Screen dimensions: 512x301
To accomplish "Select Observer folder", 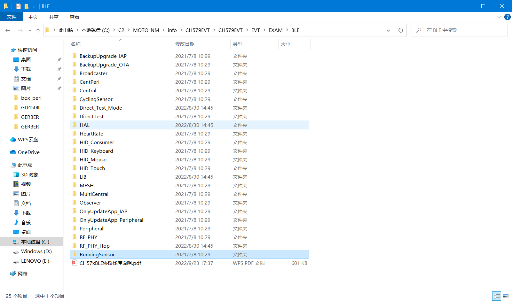I will tap(189, 203).
